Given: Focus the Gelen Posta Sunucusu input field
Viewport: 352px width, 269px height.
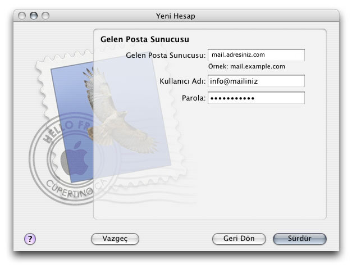Looking at the screenshot, I should pos(256,55).
